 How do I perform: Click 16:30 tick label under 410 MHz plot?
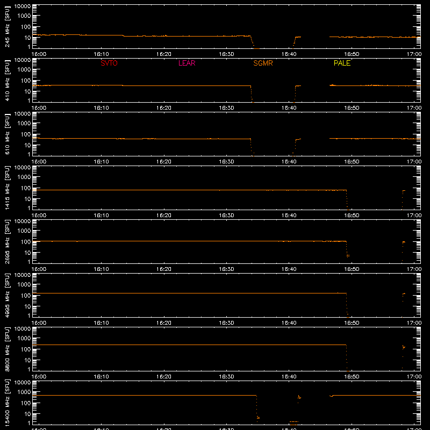tap(226, 108)
